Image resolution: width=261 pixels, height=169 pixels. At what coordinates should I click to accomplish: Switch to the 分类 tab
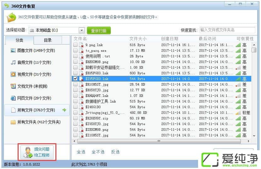[x=20, y=40]
